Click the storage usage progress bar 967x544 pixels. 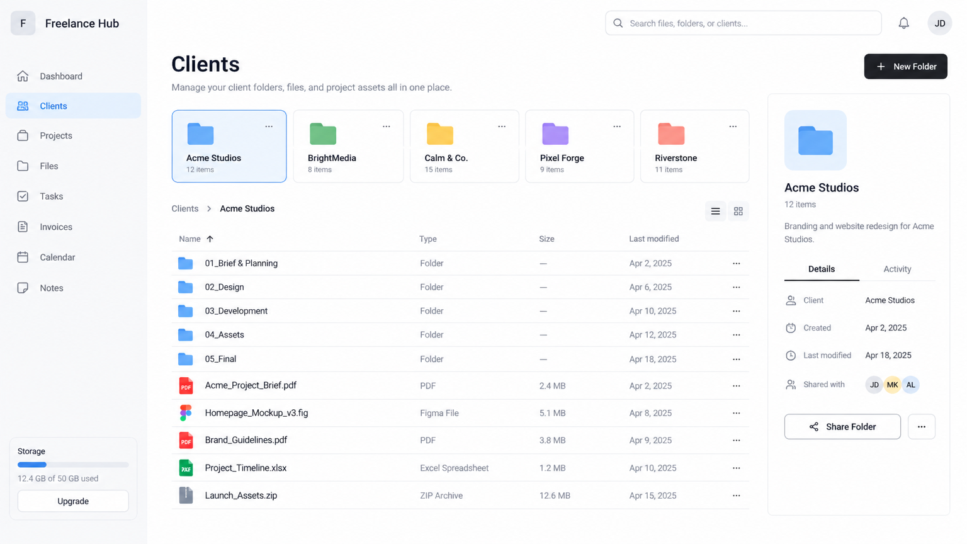click(73, 465)
